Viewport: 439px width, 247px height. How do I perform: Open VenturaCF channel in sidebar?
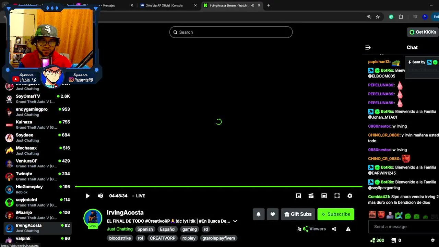[38, 163]
